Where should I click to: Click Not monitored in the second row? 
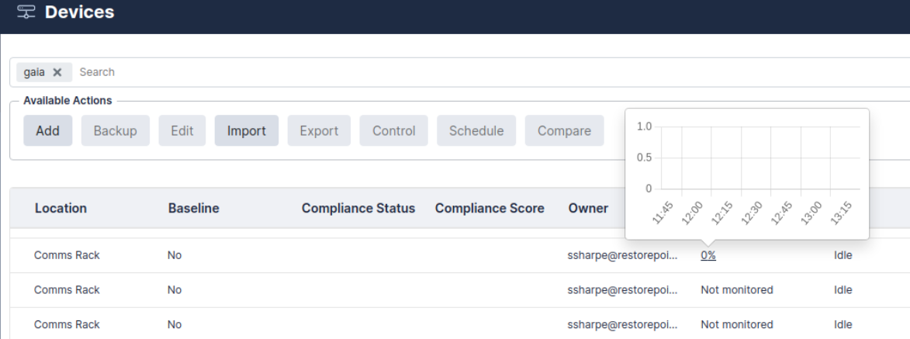736,289
